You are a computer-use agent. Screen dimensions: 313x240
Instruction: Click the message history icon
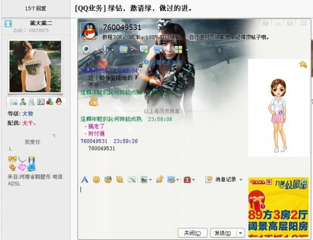[209, 179]
